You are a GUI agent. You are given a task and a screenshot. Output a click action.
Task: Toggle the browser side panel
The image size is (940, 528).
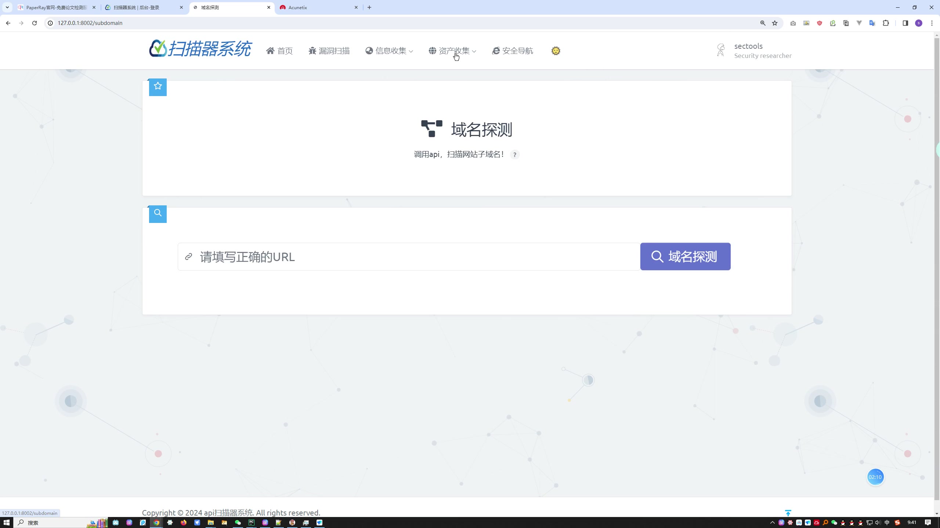pyautogui.click(x=905, y=23)
